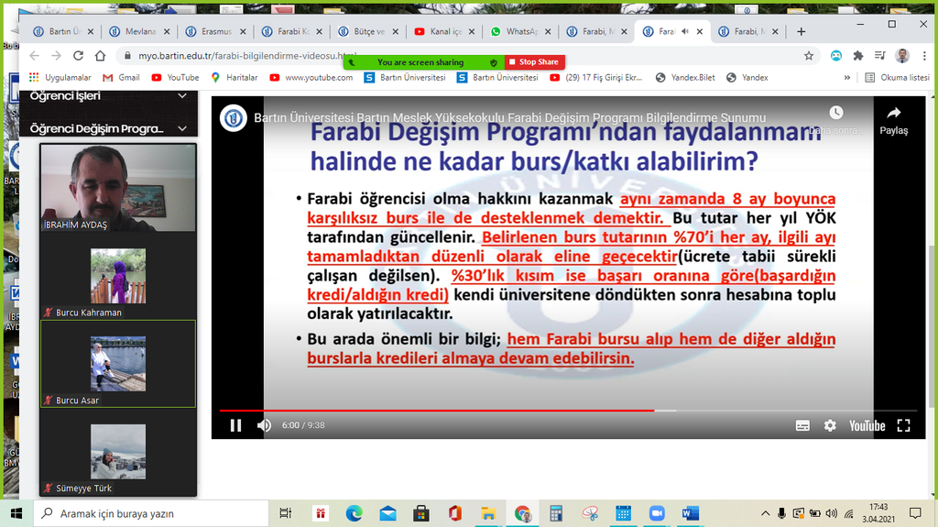Open the Chrome profile avatar
The width and height of the screenshot is (938, 527).
click(902, 56)
